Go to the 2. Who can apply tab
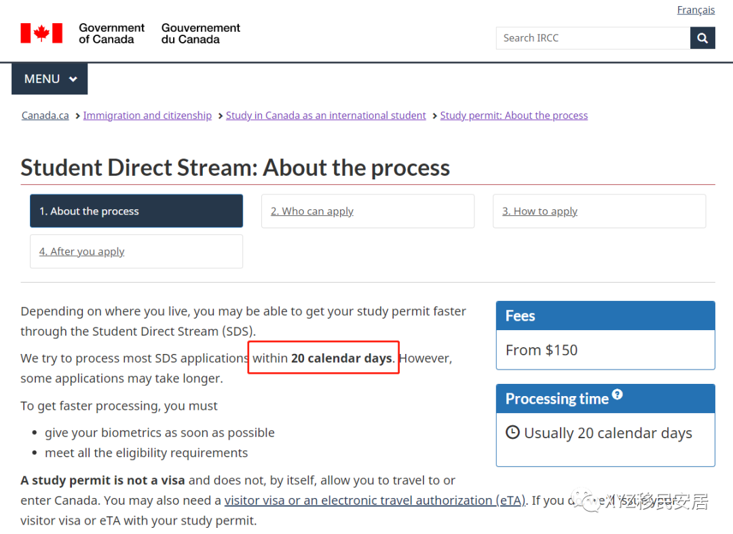 [368, 211]
